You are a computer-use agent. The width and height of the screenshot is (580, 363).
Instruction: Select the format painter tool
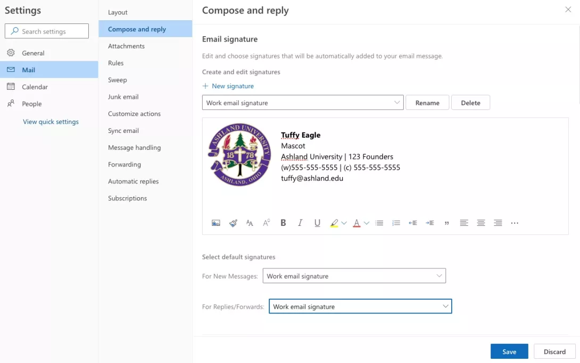click(x=233, y=223)
